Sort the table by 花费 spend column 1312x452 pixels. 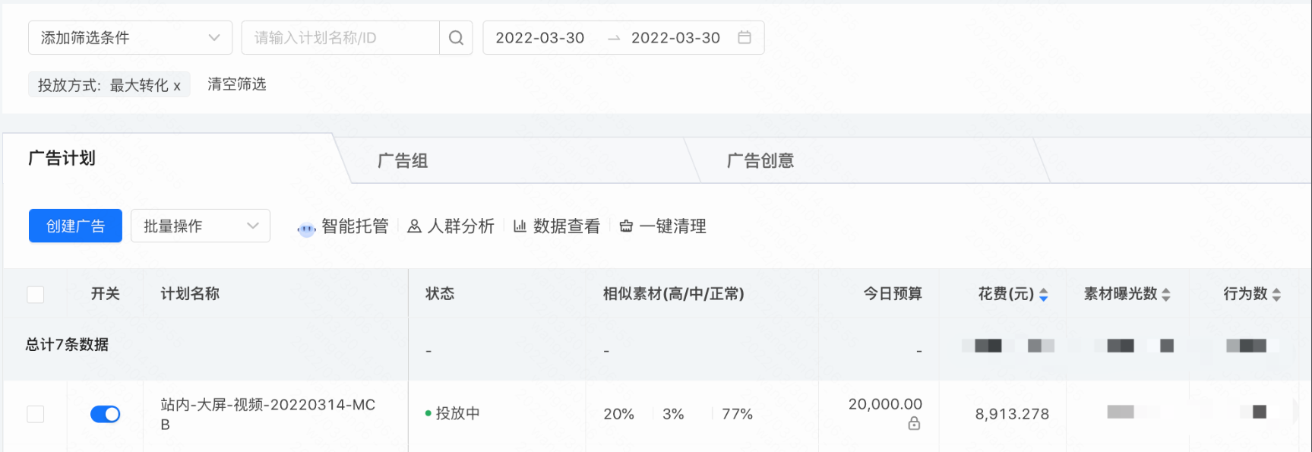1043,294
